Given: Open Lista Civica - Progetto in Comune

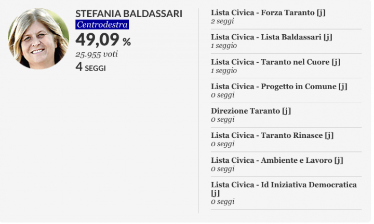Looking at the screenshot, I should coord(279,87).
